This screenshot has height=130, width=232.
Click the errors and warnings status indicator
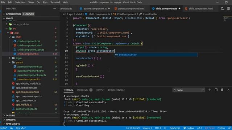tap(21, 128)
